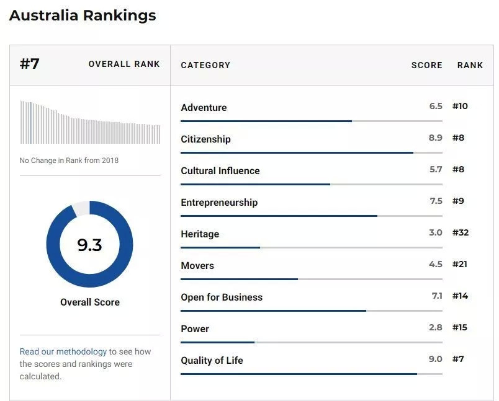This screenshot has width=499, height=401.
Task: Click the SCORE column header
Action: click(427, 65)
